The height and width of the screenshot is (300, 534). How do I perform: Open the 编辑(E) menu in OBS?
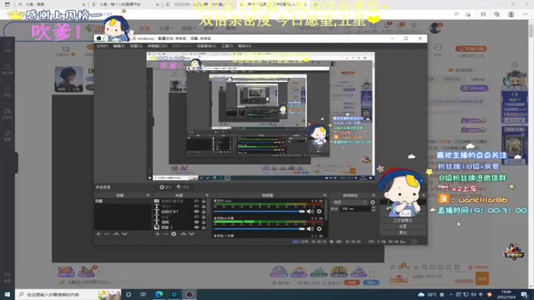(119, 46)
